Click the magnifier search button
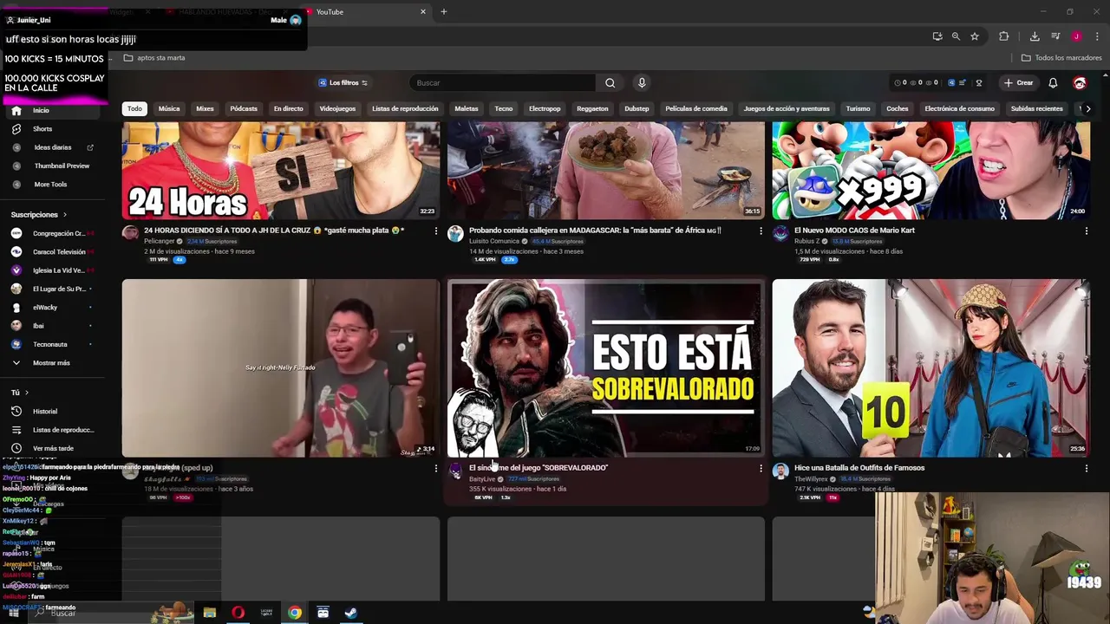The width and height of the screenshot is (1110, 624). click(610, 83)
